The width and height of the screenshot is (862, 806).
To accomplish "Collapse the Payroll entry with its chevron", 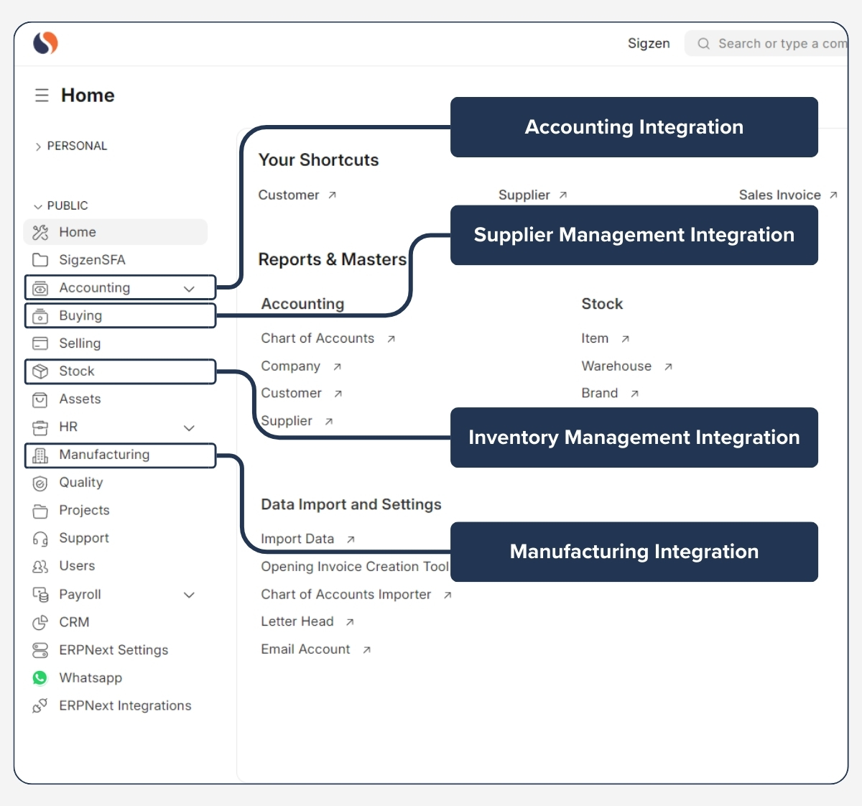I will tap(189, 595).
